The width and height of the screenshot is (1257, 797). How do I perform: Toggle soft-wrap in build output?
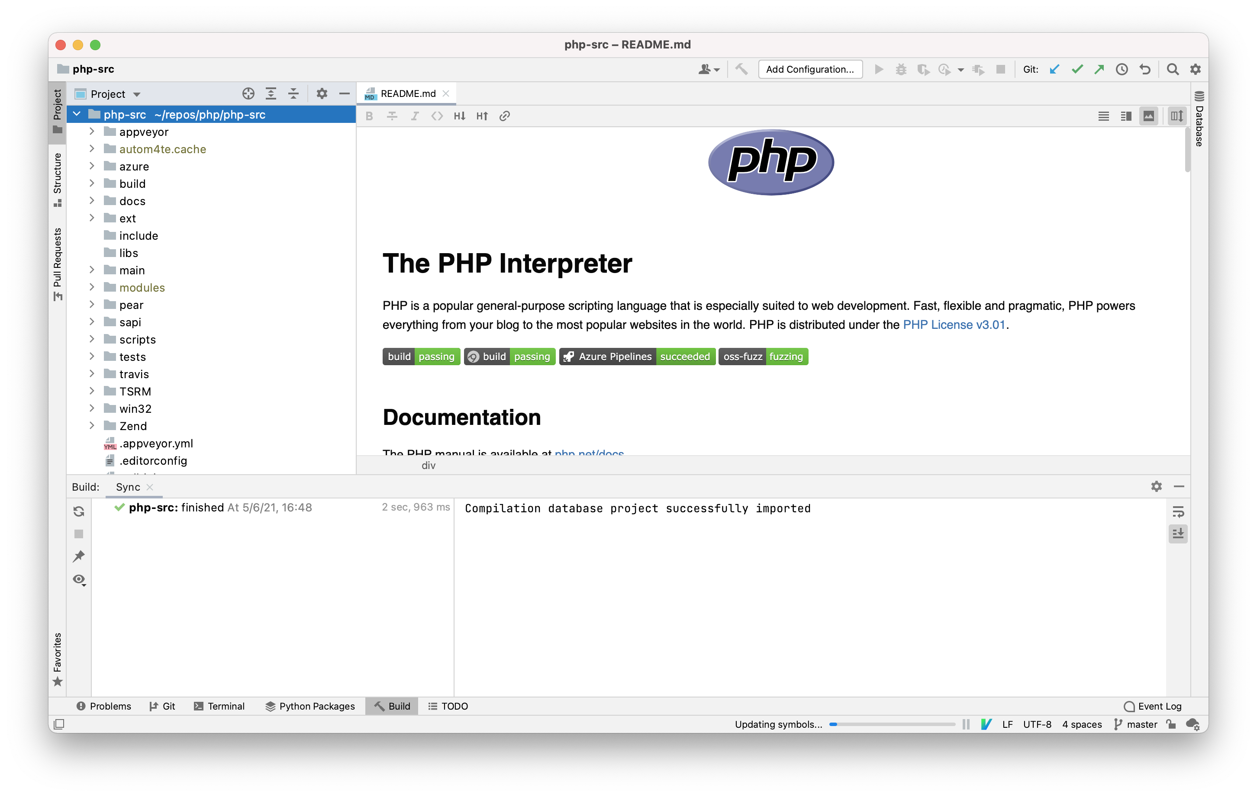tap(1178, 511)
